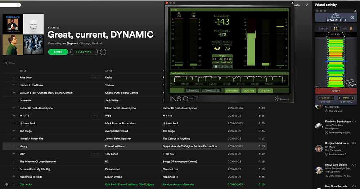The height and width of the screenshot is (189, 360).
Task: Select The Stage track title
Action: 26,131
